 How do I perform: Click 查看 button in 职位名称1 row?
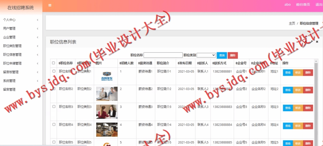click(x=288, y=73)
